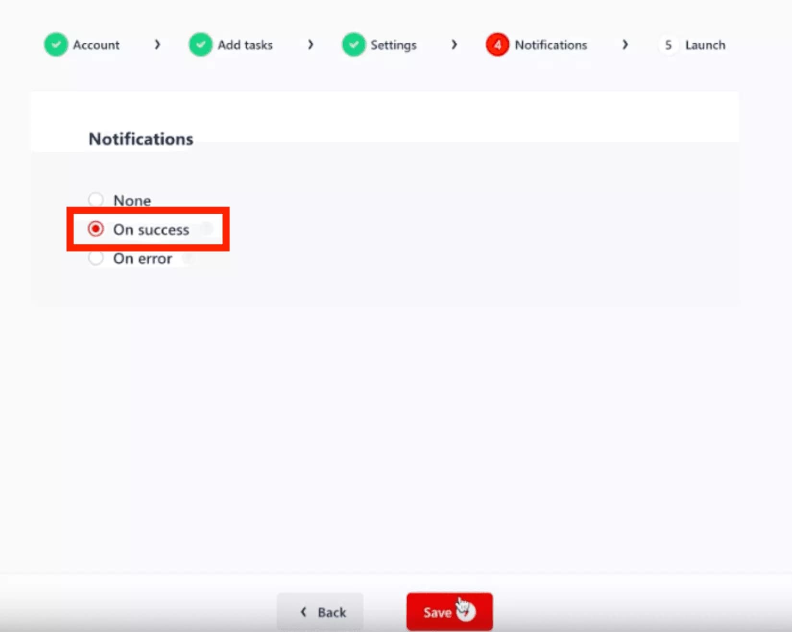
Task: Click the Notifications heading
Action: 140,139
